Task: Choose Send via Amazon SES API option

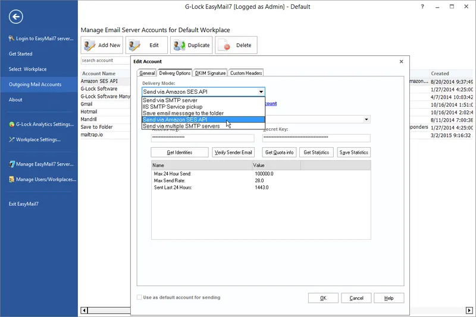Action: (203, 119)
